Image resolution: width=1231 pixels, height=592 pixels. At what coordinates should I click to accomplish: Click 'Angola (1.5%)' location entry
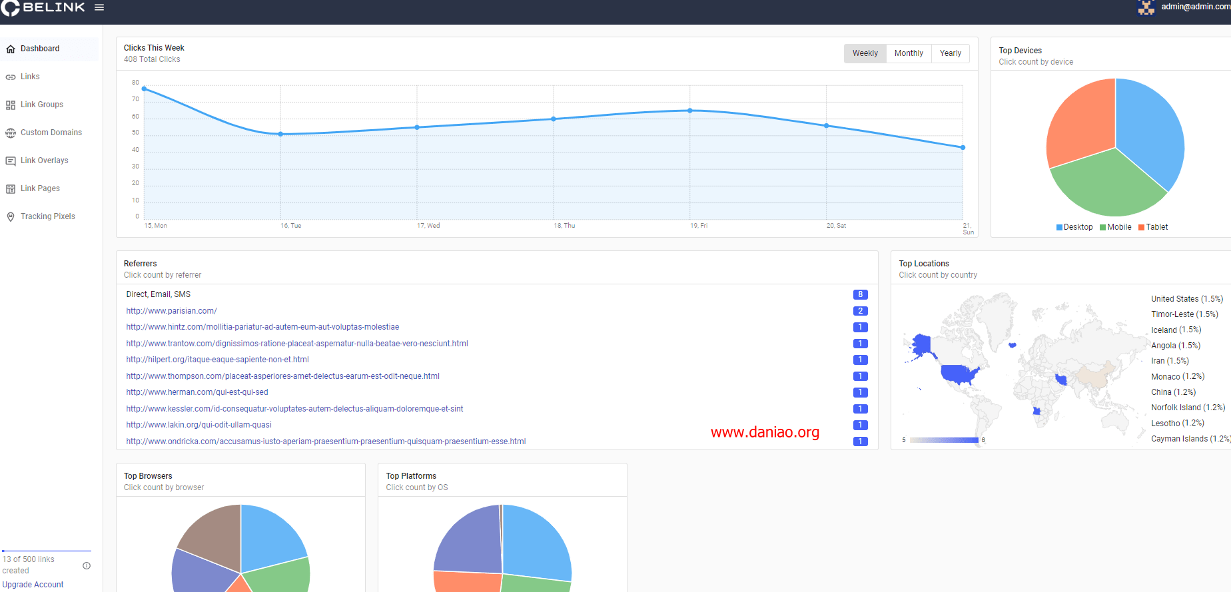pyautogui.click(x=1176, y=346)
